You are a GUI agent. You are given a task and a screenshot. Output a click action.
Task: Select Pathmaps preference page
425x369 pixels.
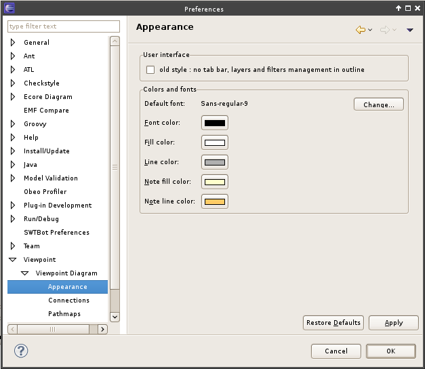click(x=64, y=314)
